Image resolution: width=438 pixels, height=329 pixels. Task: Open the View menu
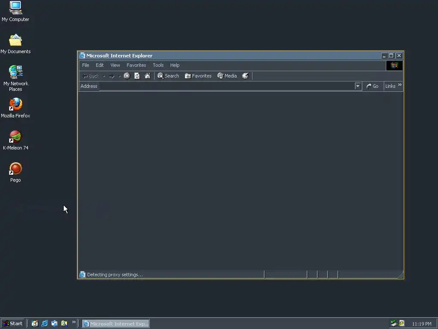[115, 65]
